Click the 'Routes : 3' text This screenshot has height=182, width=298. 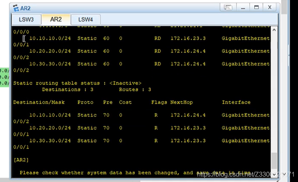click(135, 89)
